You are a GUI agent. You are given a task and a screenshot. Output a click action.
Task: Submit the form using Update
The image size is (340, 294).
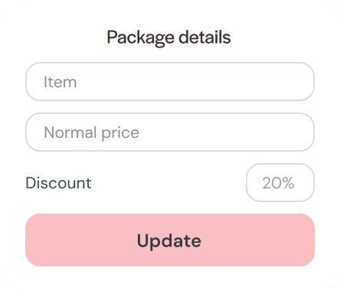click(x=170, y=240)
